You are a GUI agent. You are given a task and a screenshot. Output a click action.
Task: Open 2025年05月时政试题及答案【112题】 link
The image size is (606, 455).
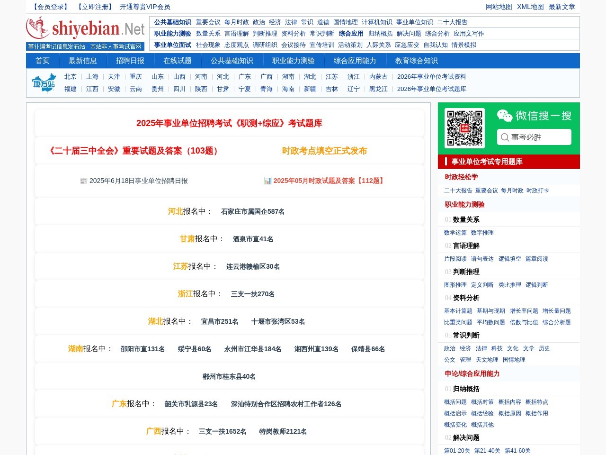[x=325, y=181]
